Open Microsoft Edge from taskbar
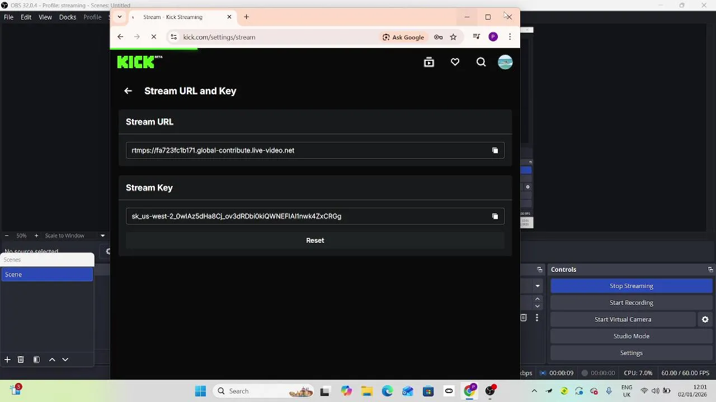Image resolution: width=716 pixels, height=402 pixels. [x=387, y=391]
